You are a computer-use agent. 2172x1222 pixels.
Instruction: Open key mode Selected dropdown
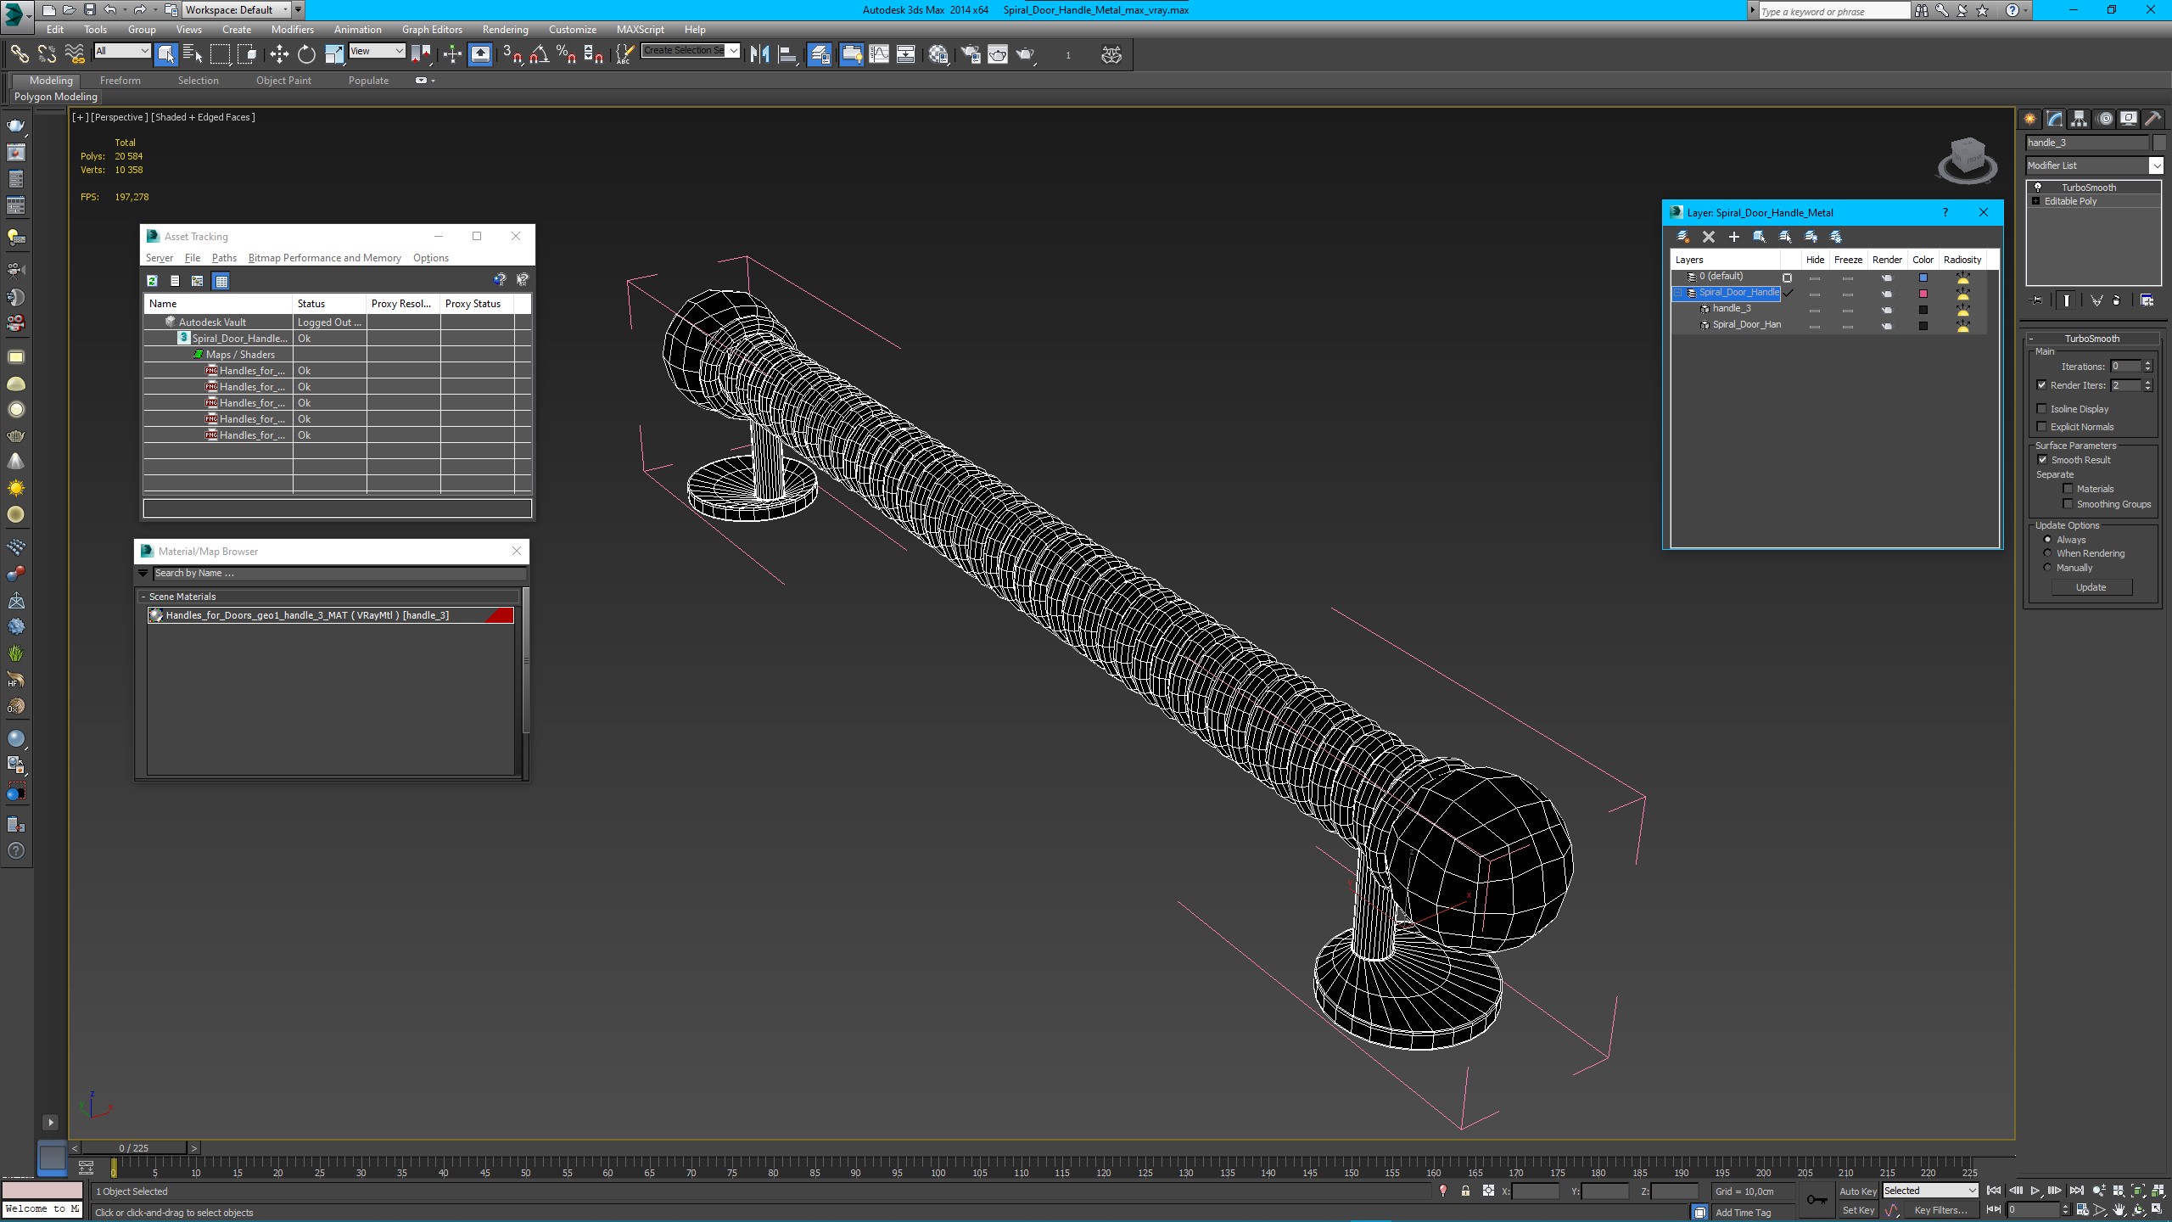tap(1930, 1191)
